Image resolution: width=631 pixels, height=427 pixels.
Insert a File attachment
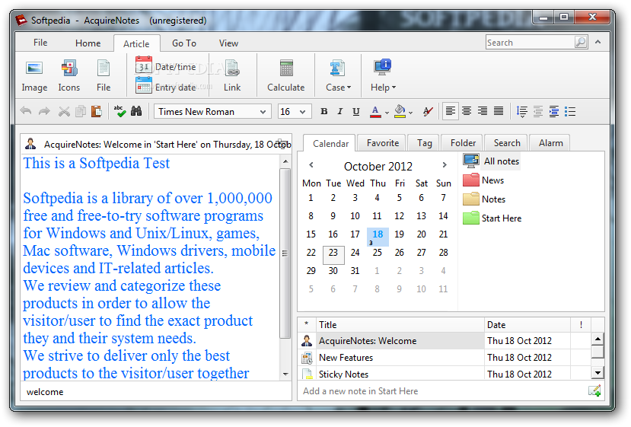click(x=104, y=75)
